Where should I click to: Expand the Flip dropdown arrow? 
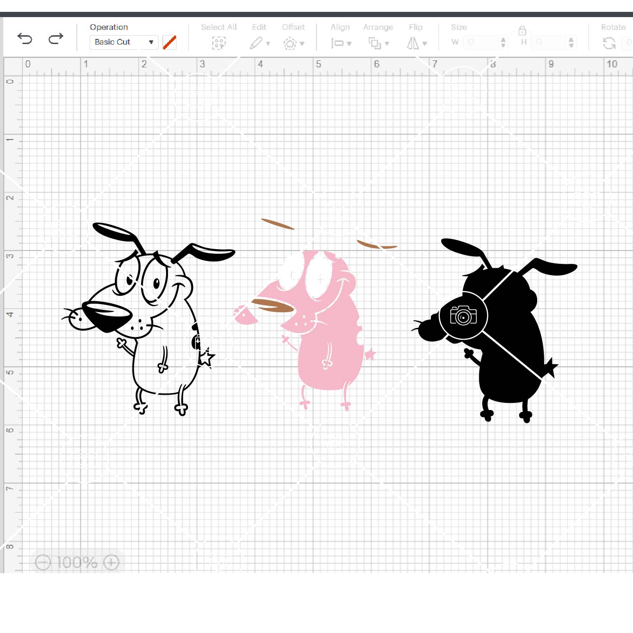pos(425,44)
